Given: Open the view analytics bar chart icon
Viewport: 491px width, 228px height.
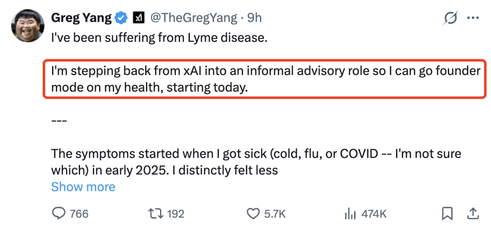Looking at the screenshot, I should (350, 213).
